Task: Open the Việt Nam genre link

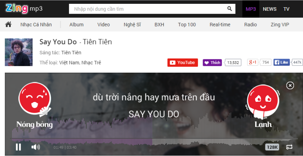Action: pyautogui.click(x=69, y=63)
